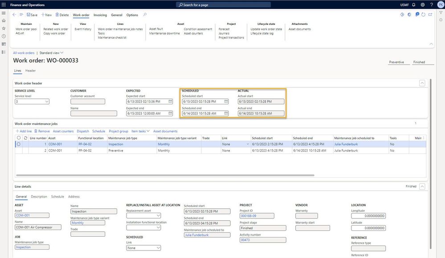Open Workspaces icon in sidebar
This screenshot has height=258, width=445.
pyautogui.click(x=4, y=44)
